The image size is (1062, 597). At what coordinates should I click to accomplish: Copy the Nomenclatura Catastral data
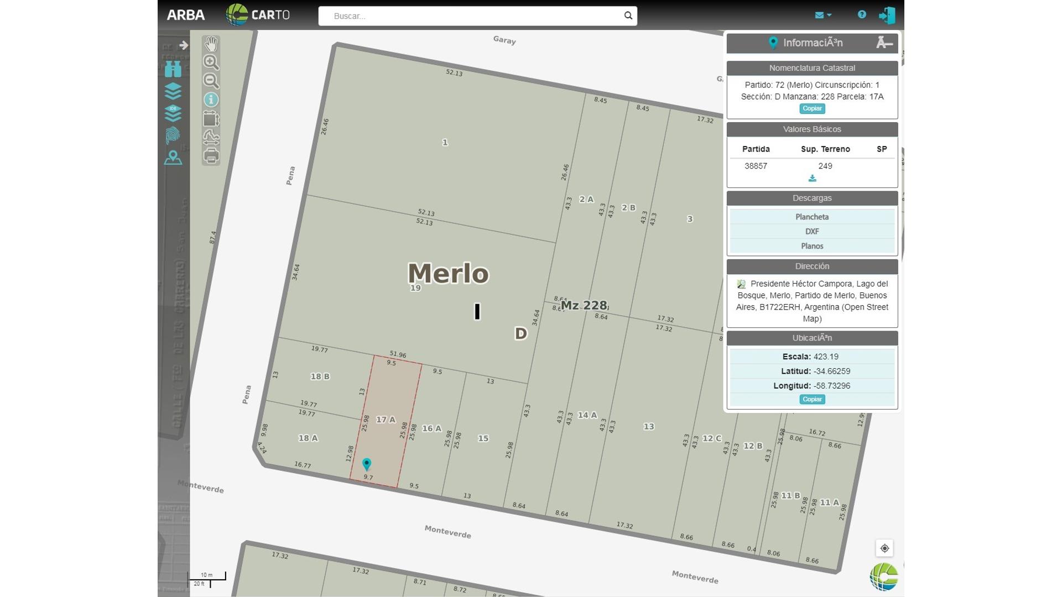click(x=812, y=108)
